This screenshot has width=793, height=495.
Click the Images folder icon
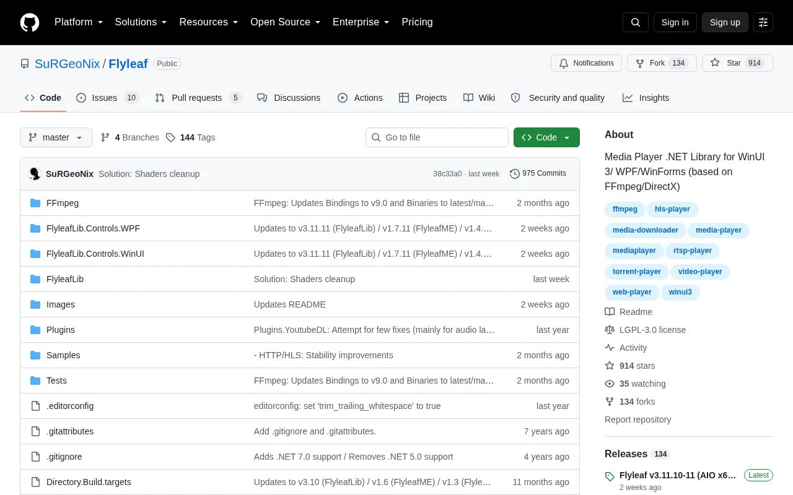(x=35, y=304)
